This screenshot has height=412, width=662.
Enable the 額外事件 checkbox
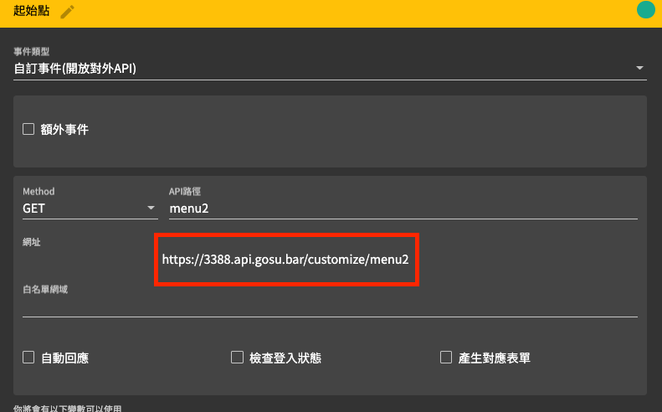28,129
